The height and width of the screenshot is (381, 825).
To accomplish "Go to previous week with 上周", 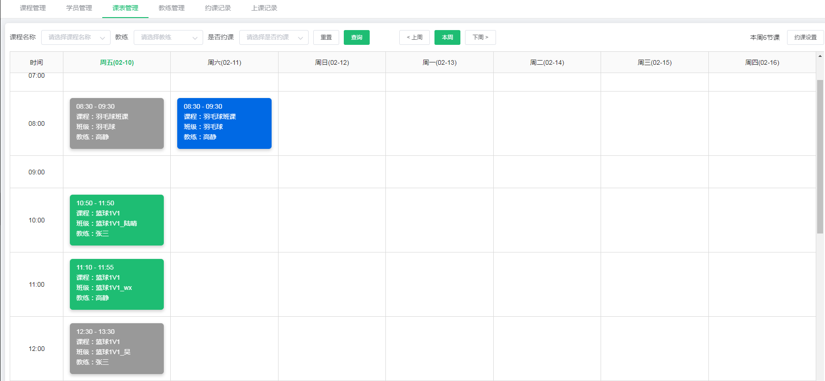I will coord(415,37).
